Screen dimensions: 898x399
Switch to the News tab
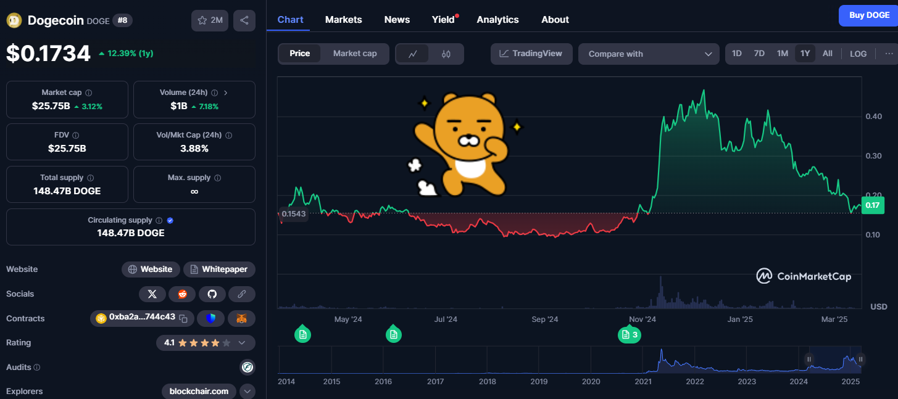pyautogui.click(x=397, y=20)
